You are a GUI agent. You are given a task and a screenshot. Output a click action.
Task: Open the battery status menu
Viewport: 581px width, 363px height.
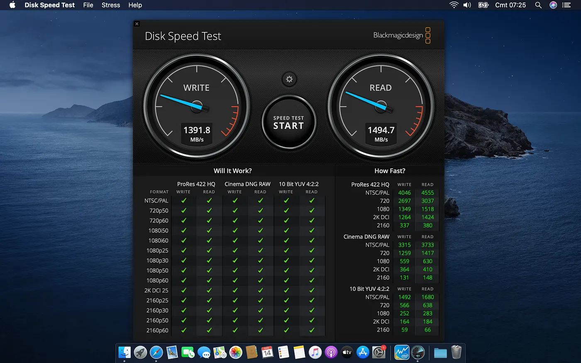pyautogui.click(x=483, y=5)
